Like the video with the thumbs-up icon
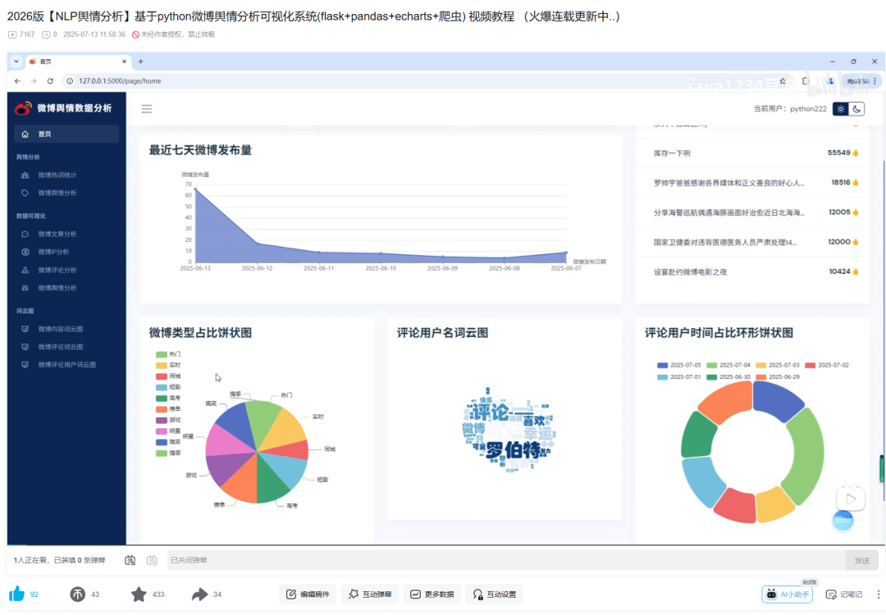This screenshot has width=886, height=615. pyautogui.click(x=17, y=594)
